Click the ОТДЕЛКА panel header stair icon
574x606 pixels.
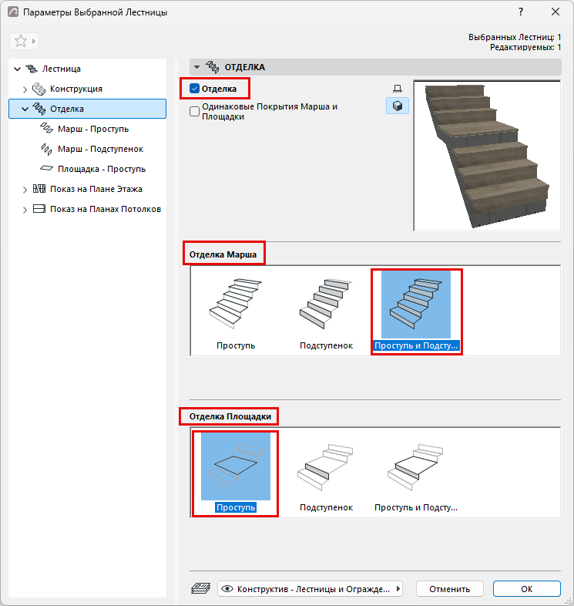[x=212, y=67]
